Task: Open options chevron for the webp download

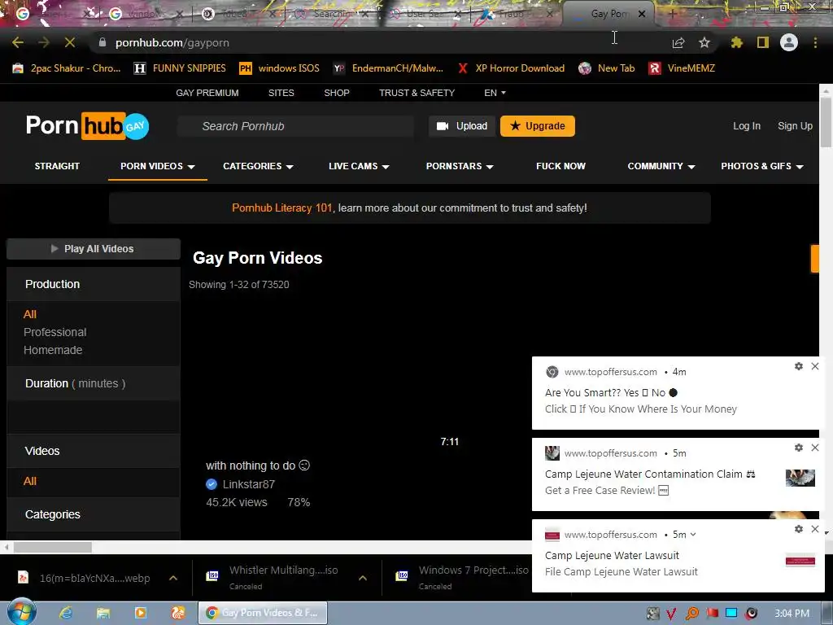Action: (173, 578)
